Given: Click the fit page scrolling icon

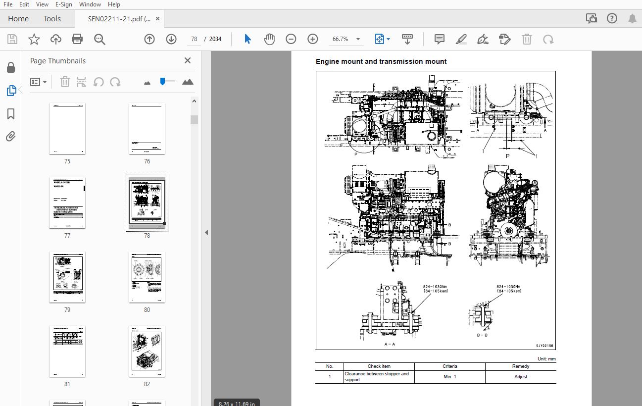Looking at the screenshot, I should pos(379,39).
